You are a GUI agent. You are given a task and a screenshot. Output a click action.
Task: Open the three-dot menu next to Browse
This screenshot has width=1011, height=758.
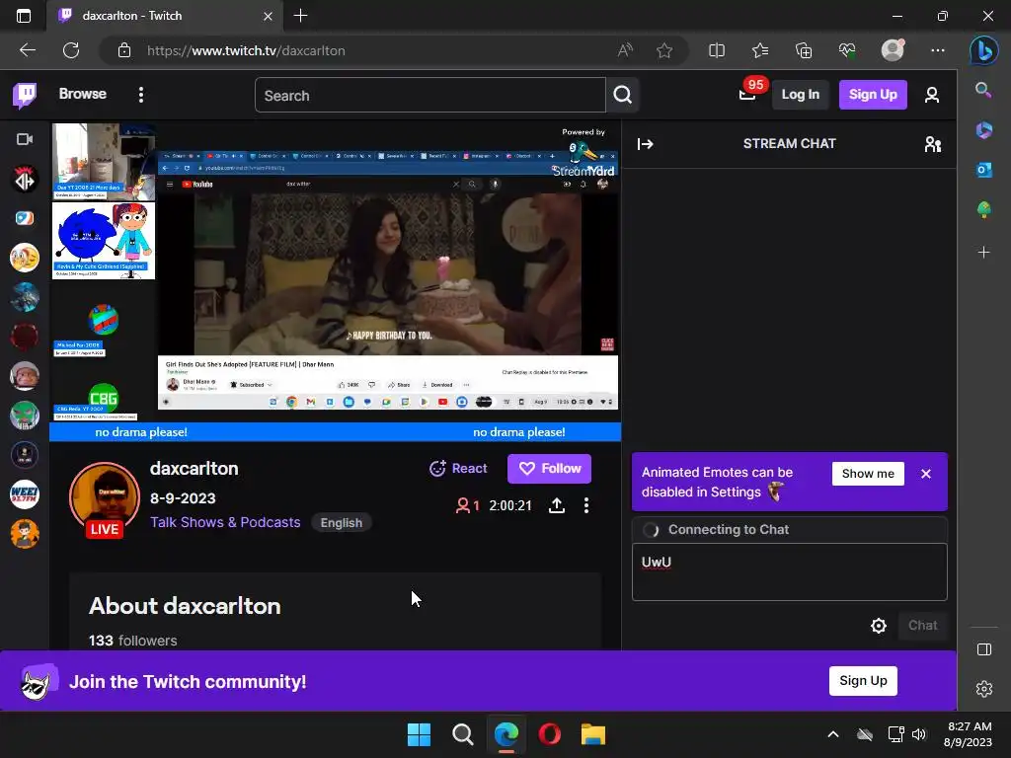point(141,95)
